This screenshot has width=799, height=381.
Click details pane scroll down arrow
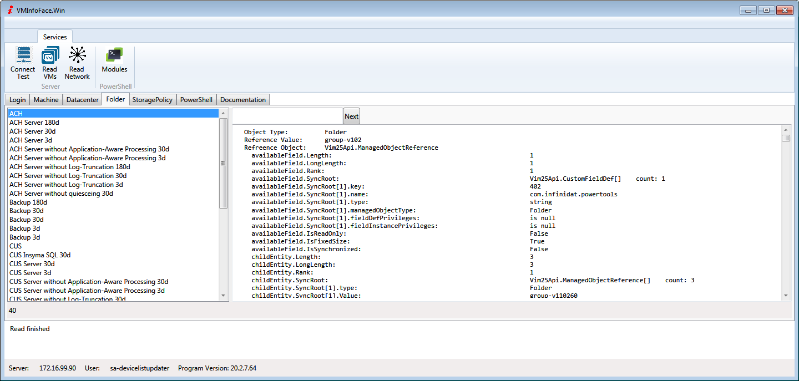pos(786,296)
